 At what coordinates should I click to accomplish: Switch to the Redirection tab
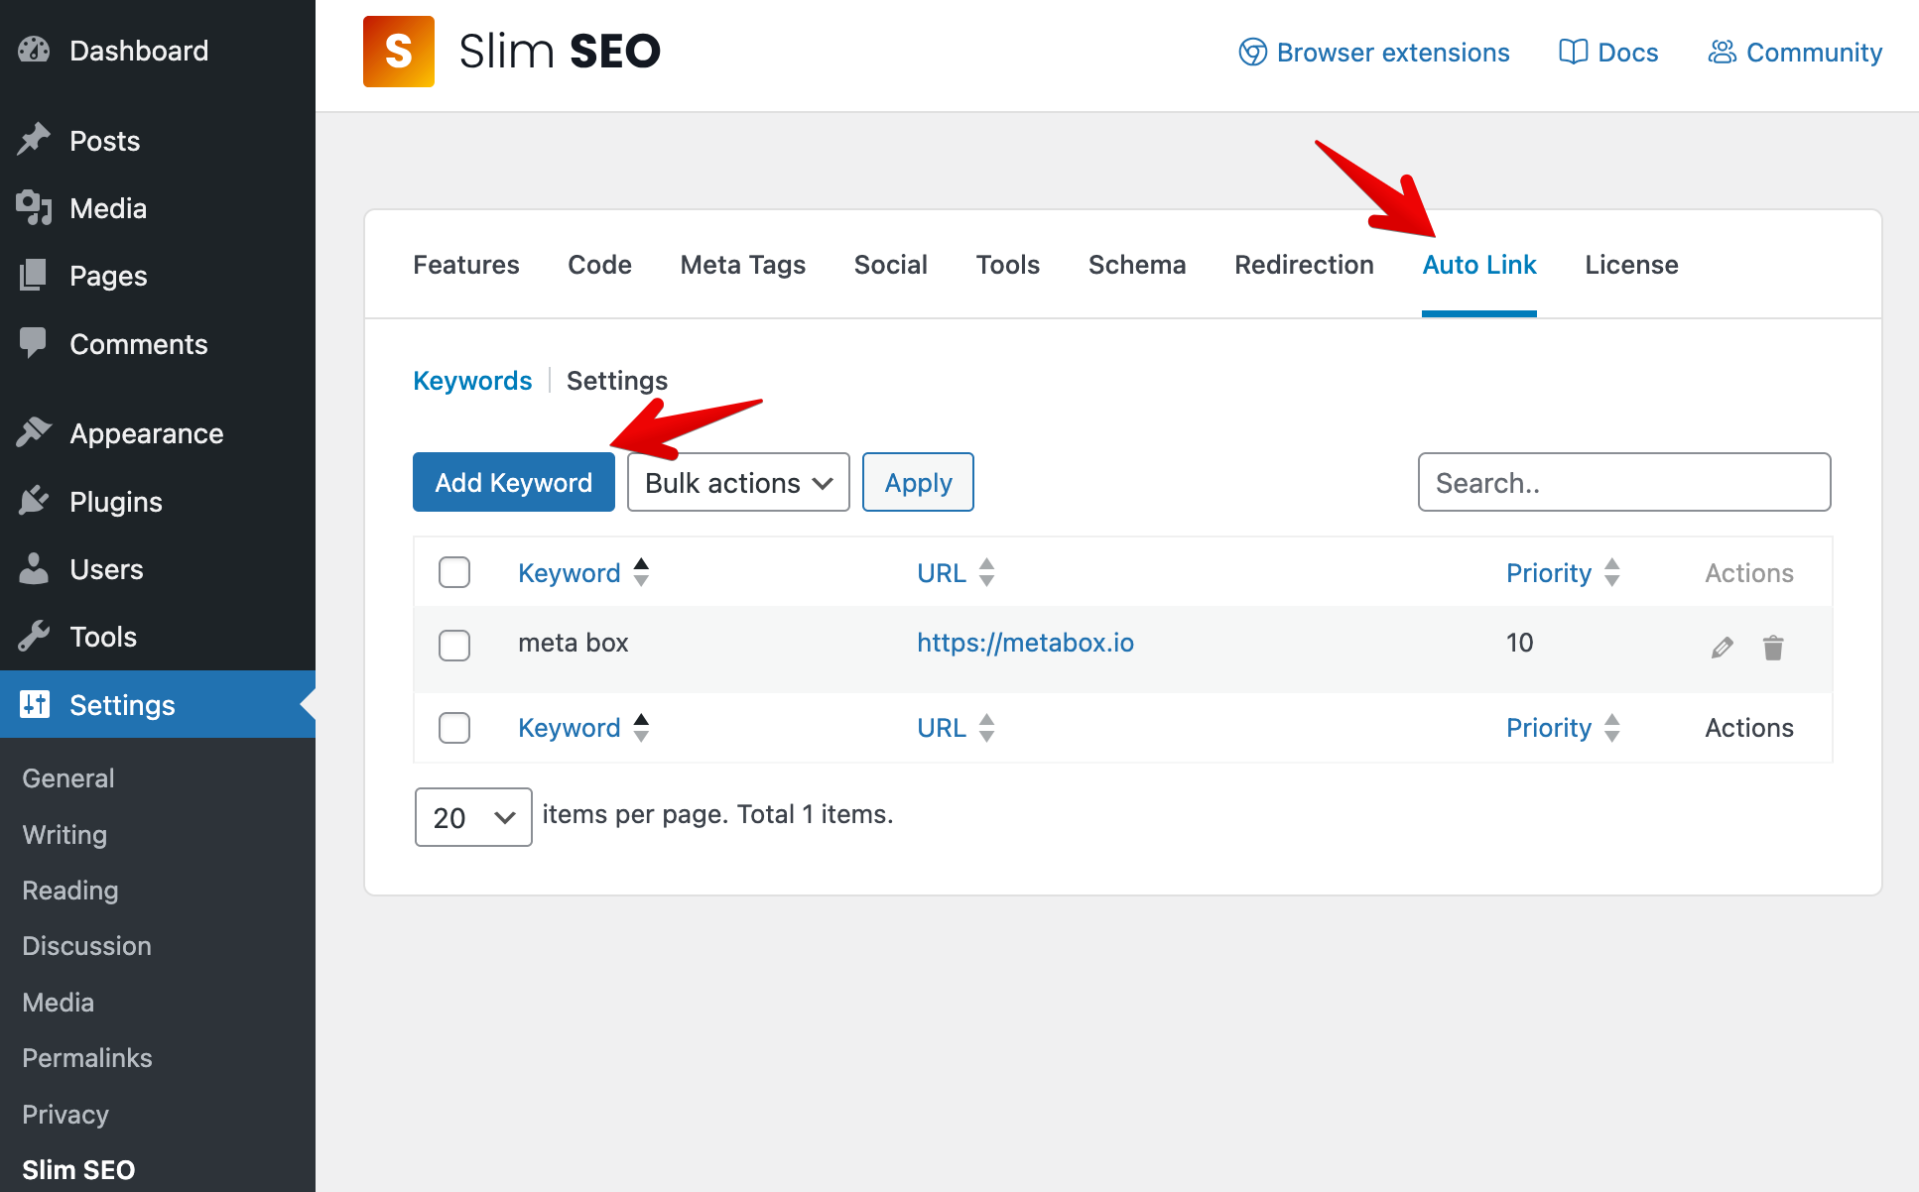click(x=1303, y=265)
